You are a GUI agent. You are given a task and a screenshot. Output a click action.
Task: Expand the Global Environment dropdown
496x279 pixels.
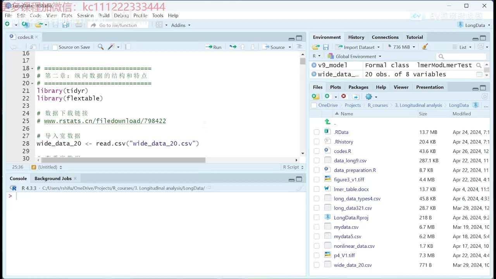[x=358, y=56]
